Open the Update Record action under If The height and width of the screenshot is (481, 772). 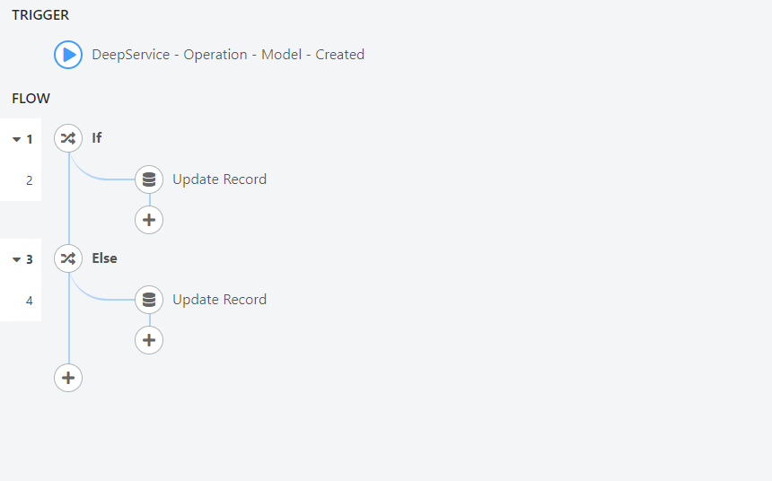(219, 179)
